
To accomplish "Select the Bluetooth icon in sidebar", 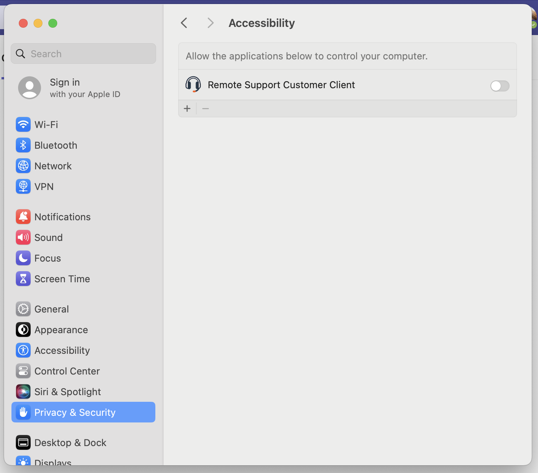I will pyautogui.click(x=23, y=145).
